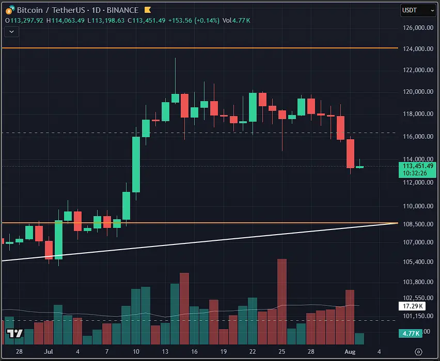
Task: Click the tallest red volume bar on the 25th
Action: pyautogui.click(x=282, y=302)
